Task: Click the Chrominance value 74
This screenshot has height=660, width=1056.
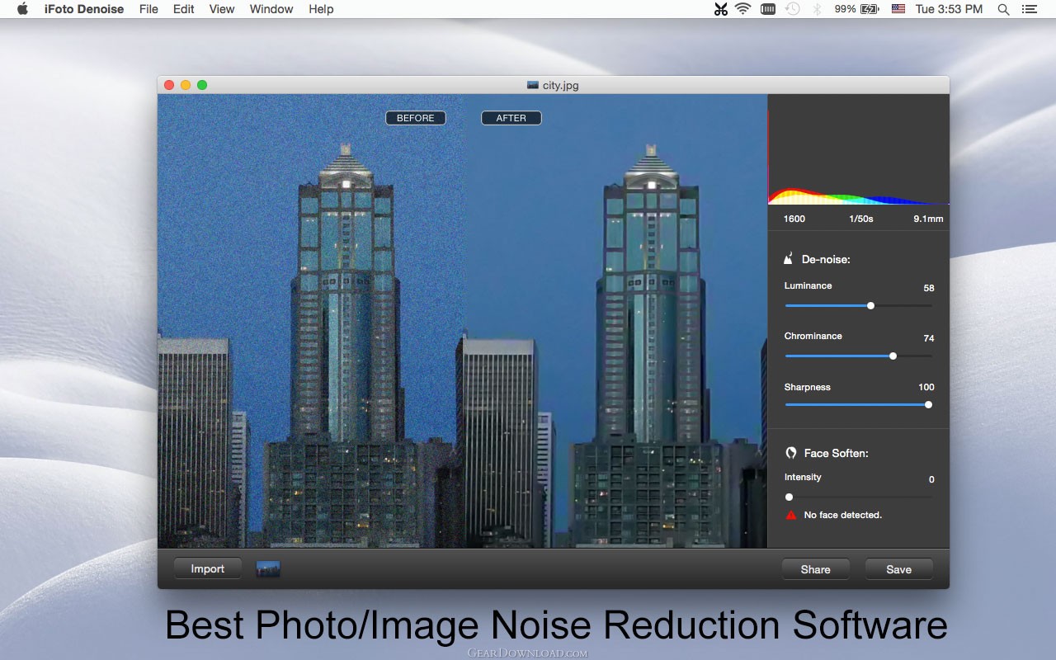Action: point(929,338)
